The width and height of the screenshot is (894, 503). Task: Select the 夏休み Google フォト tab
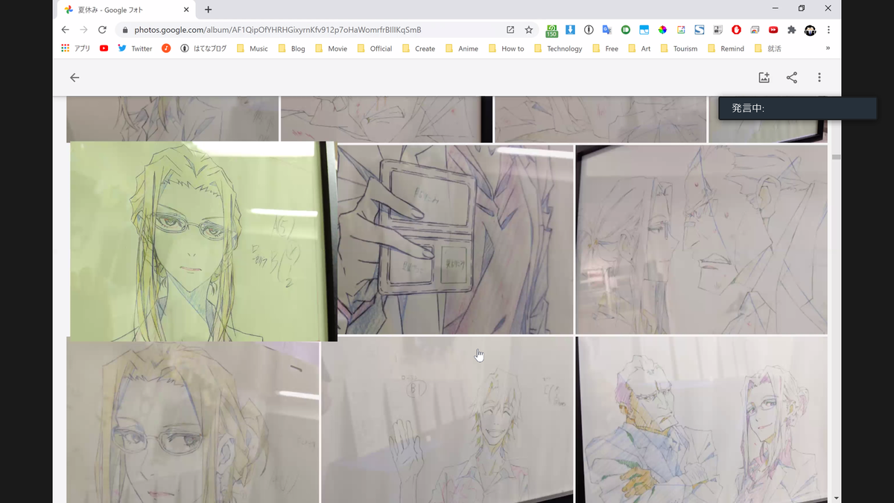click(x=127, y=10)
